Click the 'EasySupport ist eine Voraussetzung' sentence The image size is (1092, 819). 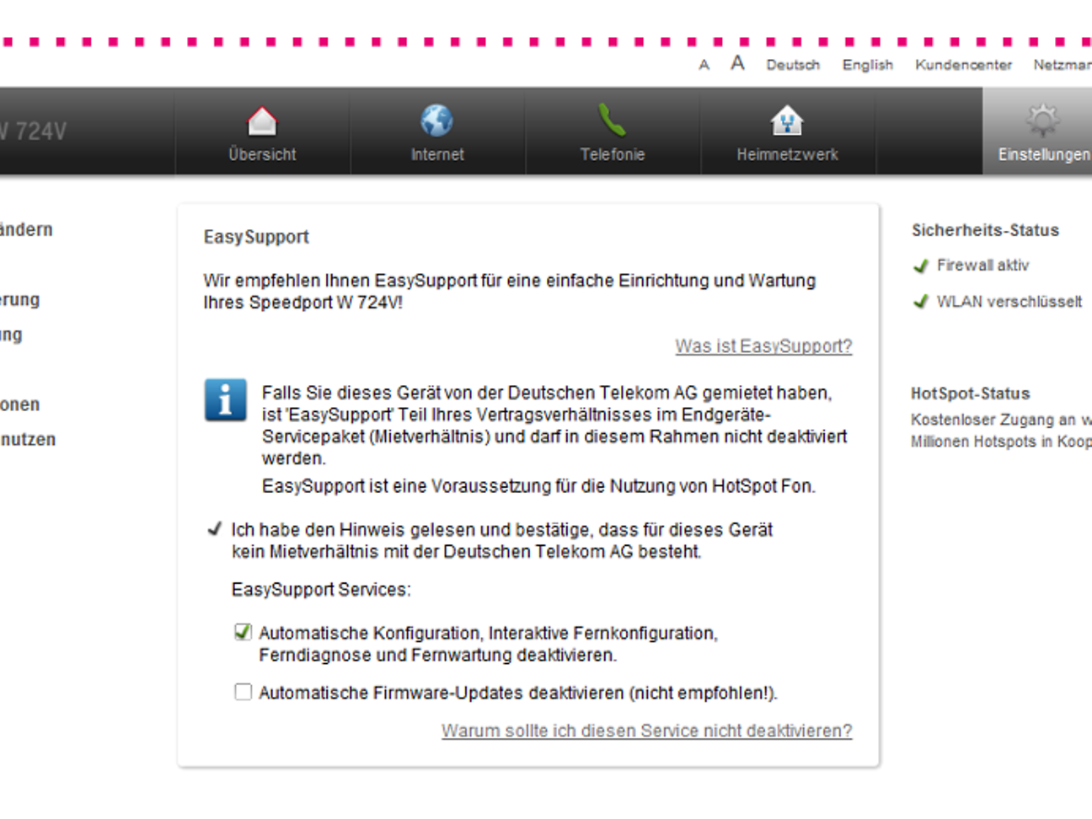pos(538,486)
